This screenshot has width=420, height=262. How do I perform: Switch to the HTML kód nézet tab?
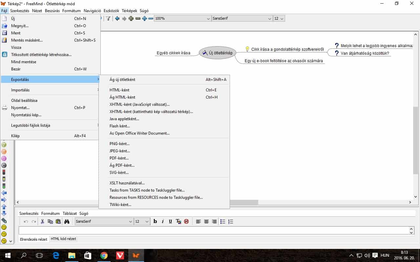pyautogui.click(x=63, y=239)
